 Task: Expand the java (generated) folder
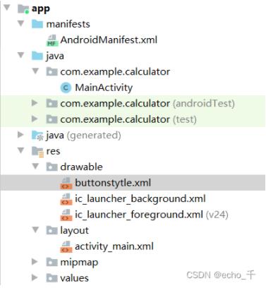pyautogui.click(x=20, y=135)
